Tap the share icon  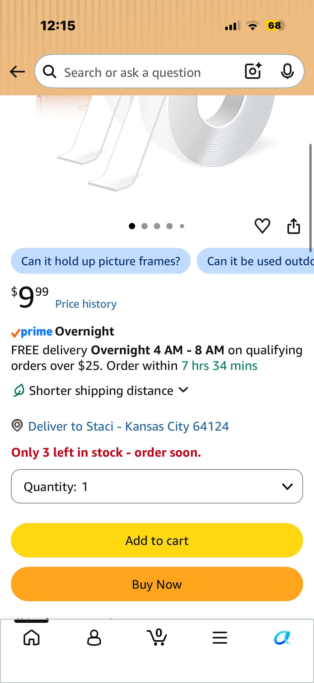(x=294, y=226)
